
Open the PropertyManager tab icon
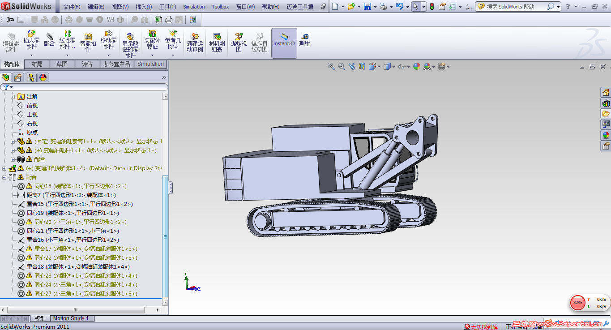click(18, 77)
